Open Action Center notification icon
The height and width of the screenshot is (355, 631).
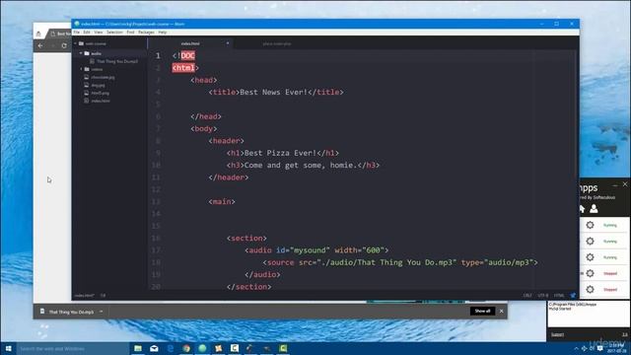pos(600,348)
